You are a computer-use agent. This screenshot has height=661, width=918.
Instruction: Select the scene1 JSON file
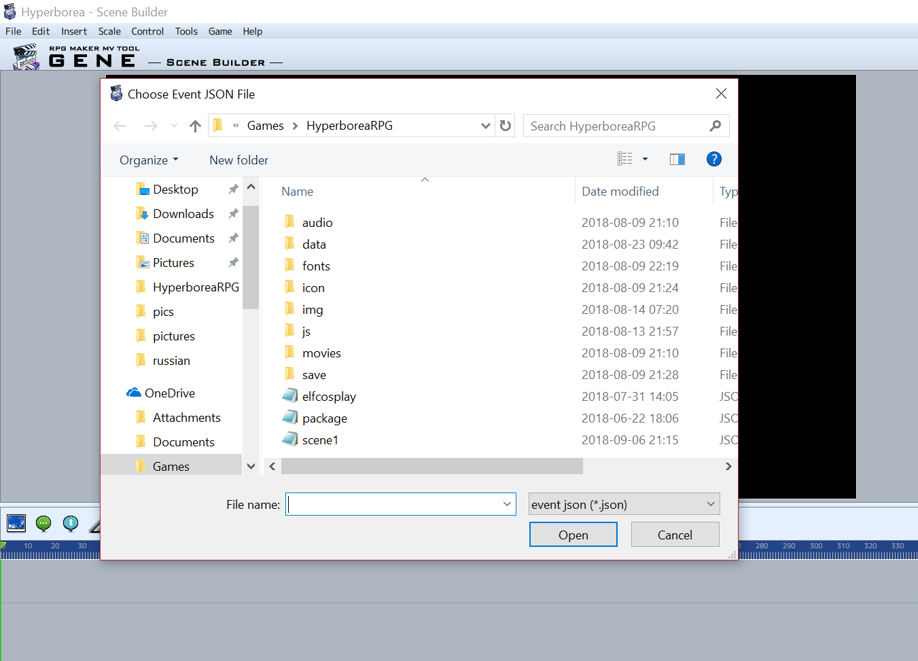[320, 440]
